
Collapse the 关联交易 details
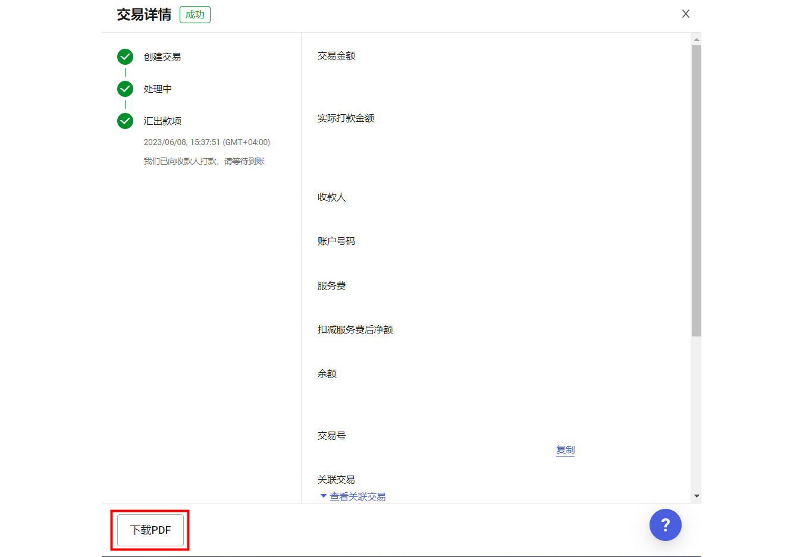tap(357, 496)
